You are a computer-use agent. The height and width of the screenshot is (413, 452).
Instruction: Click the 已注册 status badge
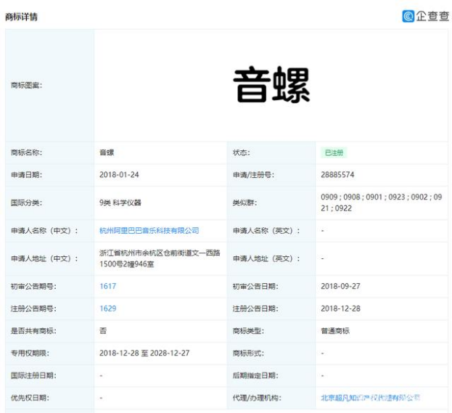pyautogui.click(x=334, y=152)
